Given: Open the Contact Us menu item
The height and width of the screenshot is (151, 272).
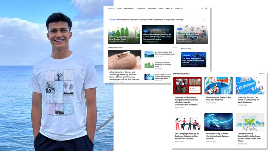Looking at the screenshot, I should coord(179,8).
